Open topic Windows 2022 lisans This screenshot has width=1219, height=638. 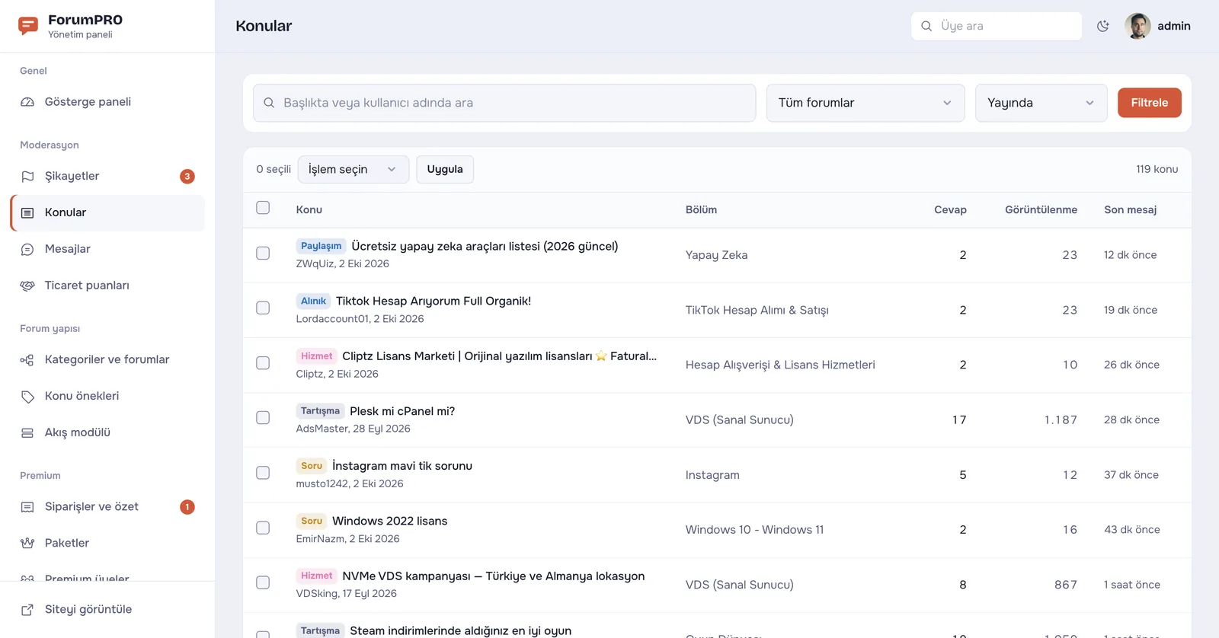pyautogui.click(x=390, y=522)
